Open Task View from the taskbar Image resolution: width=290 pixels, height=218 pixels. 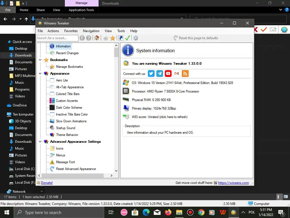[111, 212]
